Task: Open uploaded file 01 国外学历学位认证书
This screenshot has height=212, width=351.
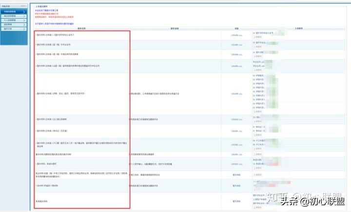Action: [263, 33]
